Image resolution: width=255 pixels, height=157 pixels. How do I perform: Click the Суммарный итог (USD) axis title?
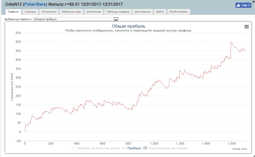pyautogui.click(x=12, y=87)
